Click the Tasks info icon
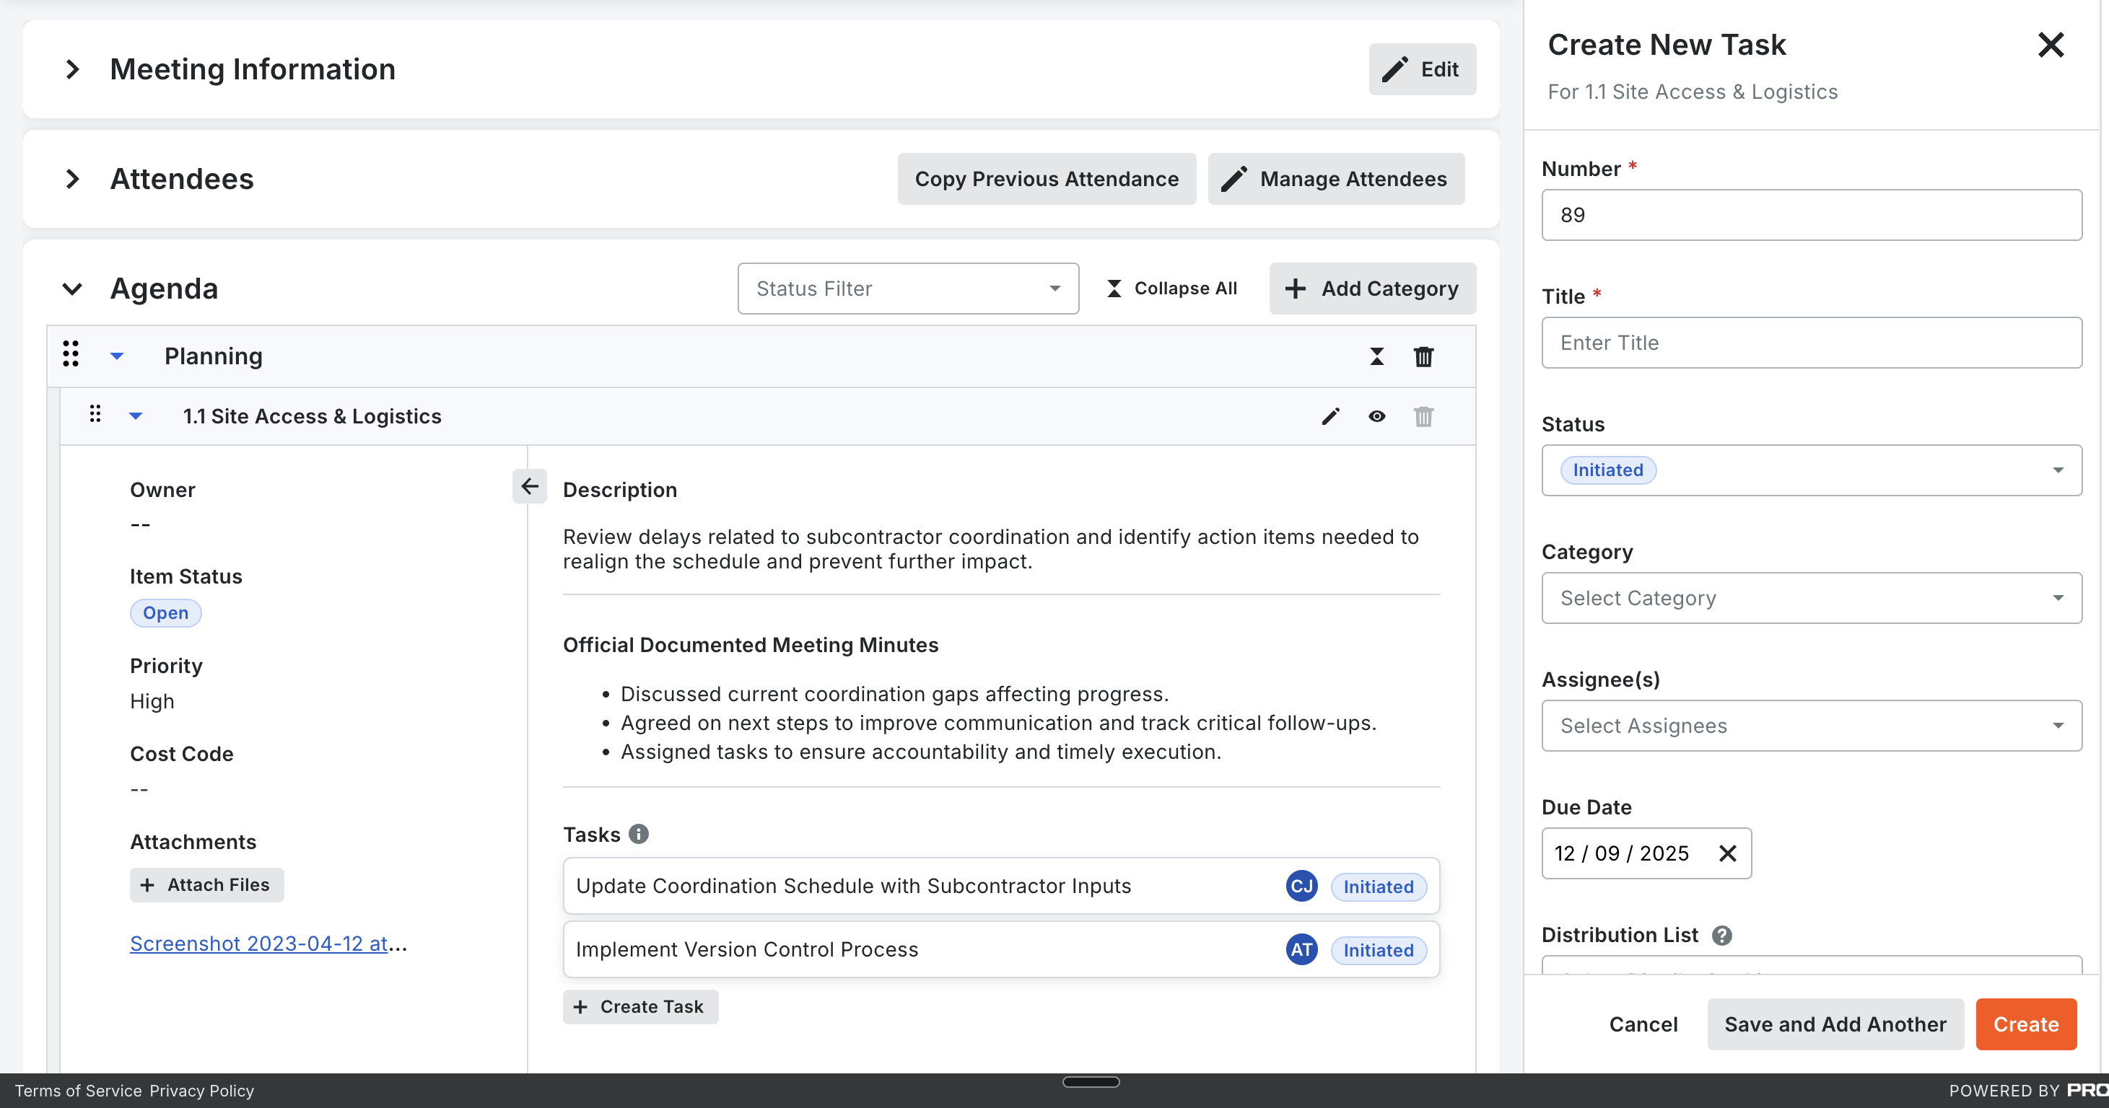Viewport: 2109px width, 1108px height. tap(639, 834)
